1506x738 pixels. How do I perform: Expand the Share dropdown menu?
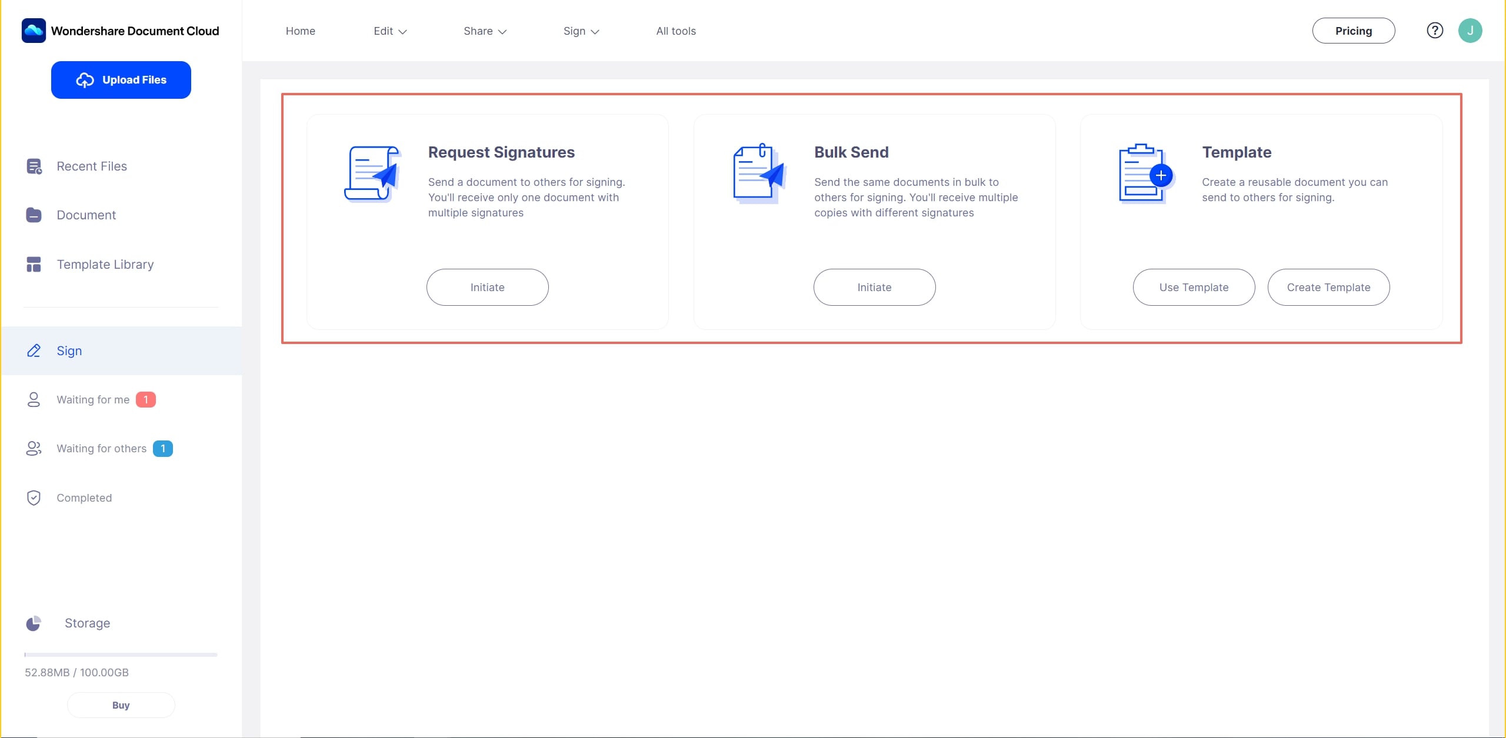tap(483, 31)
